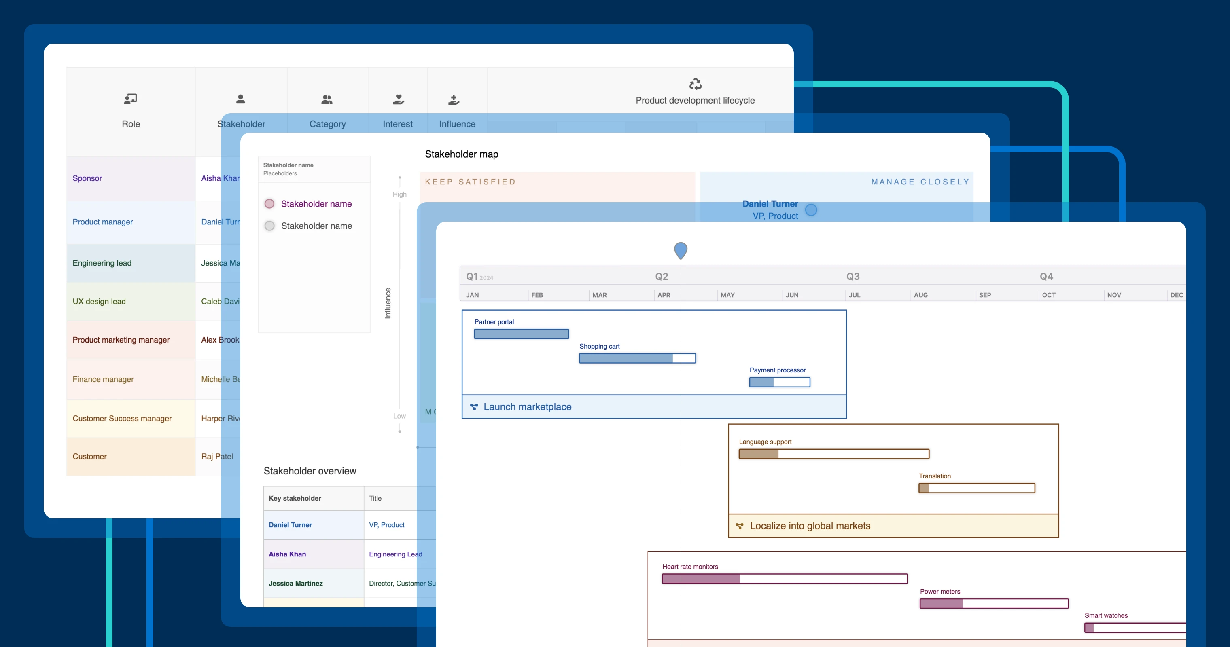1230x647 pixels.
Task: Click Raj Patel in the Customer row
Action: (x=217, y=456)
